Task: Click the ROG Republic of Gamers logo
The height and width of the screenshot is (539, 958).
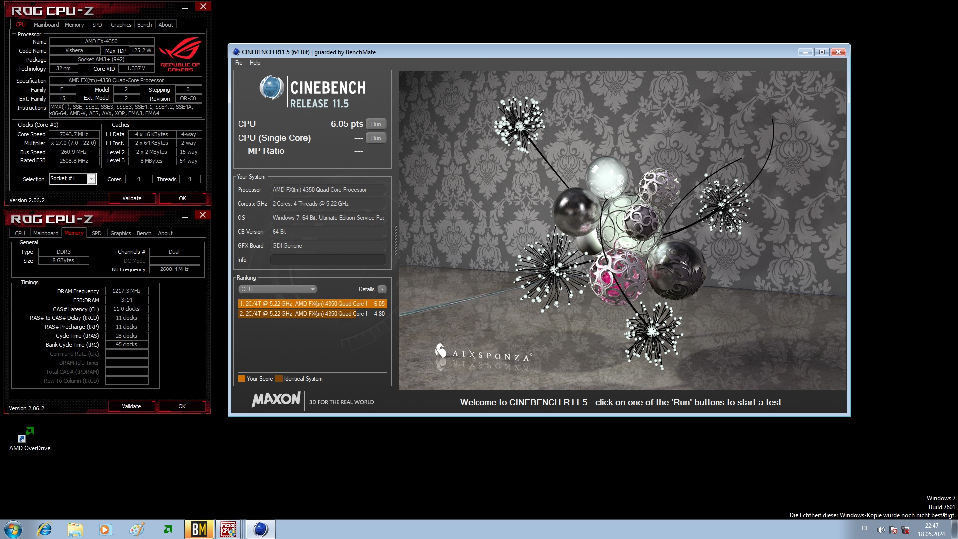Action: point(180,54)
